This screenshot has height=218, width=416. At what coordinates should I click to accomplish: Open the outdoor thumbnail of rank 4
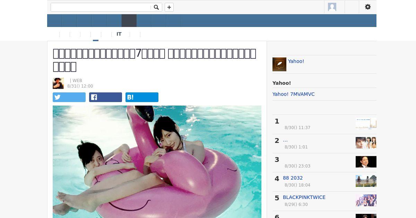(366, 181)
